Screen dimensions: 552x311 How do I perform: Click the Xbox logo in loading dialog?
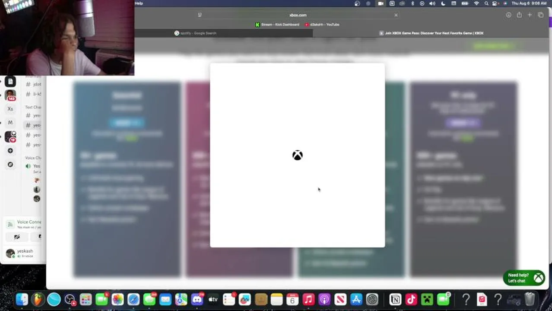pos(297,155)
